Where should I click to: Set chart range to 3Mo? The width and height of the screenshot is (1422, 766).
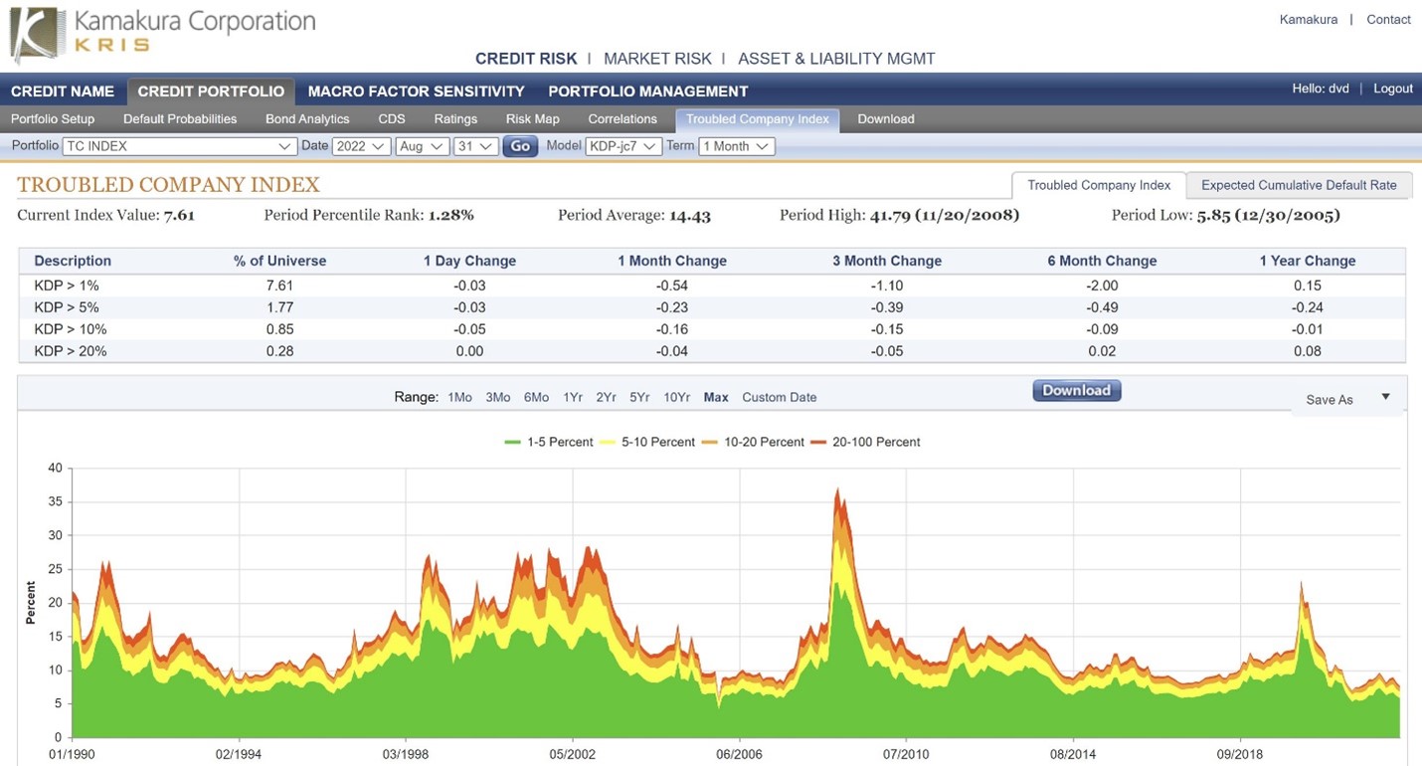[x=498, y=397]
